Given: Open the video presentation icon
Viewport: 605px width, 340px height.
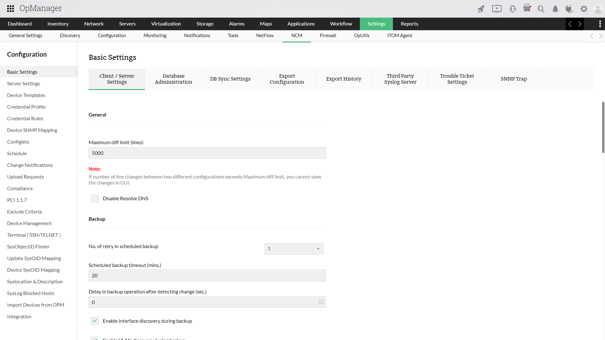Looking at the screenshot, I should [x=497, y=9].
